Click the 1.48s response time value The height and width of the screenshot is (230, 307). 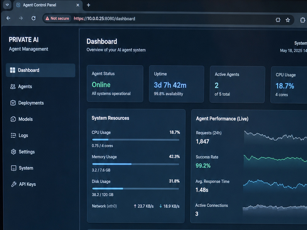[202, 190]
